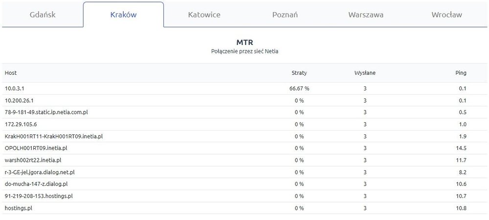Switch to the Gdańsk tab
The width and height of the screenshot is (489, 220).
coord(43,15)
